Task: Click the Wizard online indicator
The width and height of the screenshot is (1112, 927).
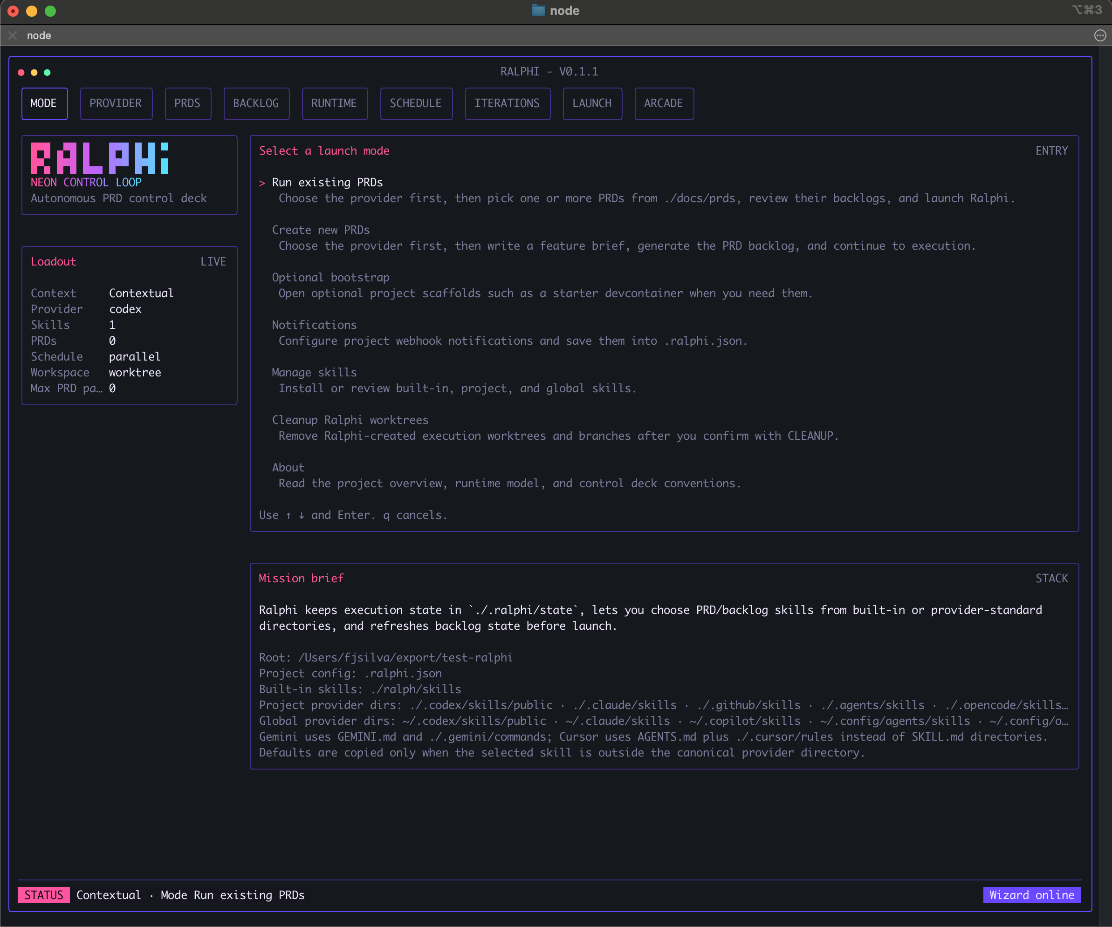Action: coord(1031,895)
